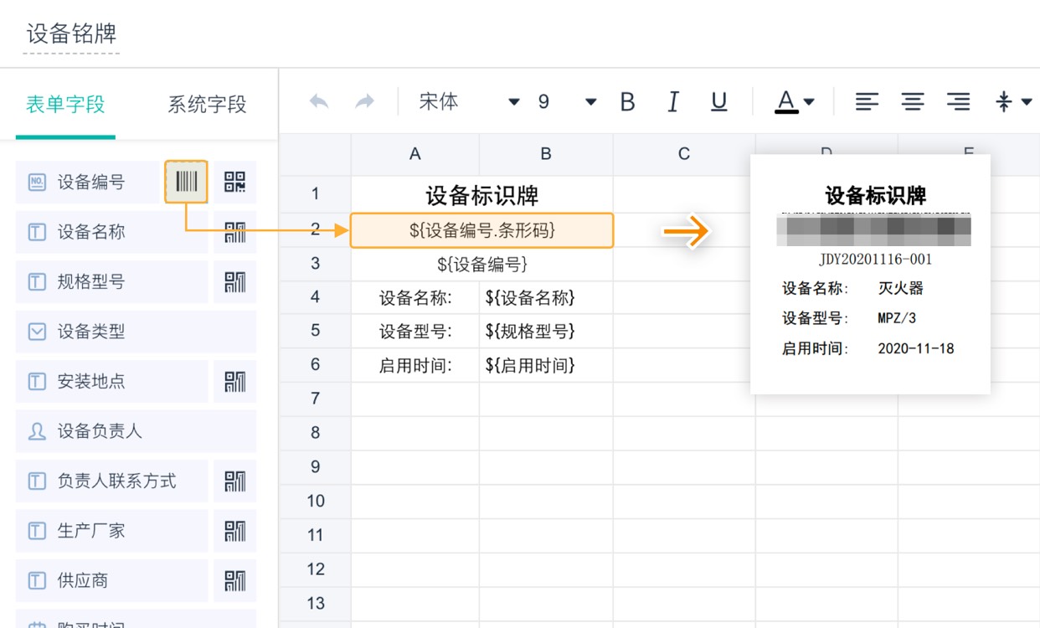The height and width of the screenshot is (628, 1040).
Task: Select the QR code icon for 供应商
Action: point(235,579)
